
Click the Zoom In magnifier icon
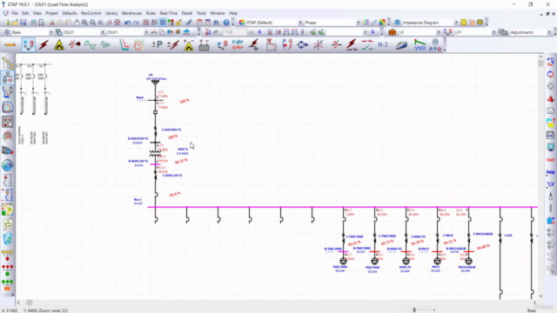84,23
